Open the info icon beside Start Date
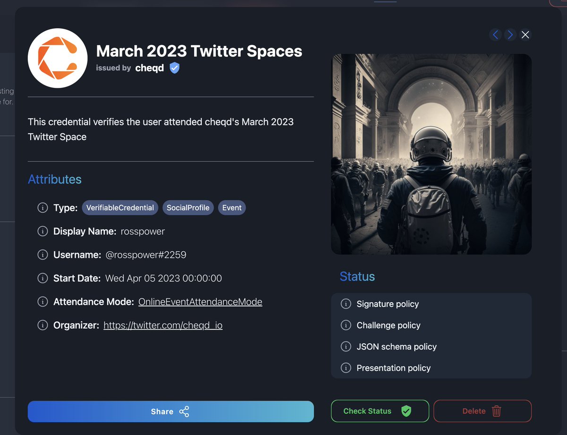The height and width of the screenshot is (435, 567). point(43,278)
